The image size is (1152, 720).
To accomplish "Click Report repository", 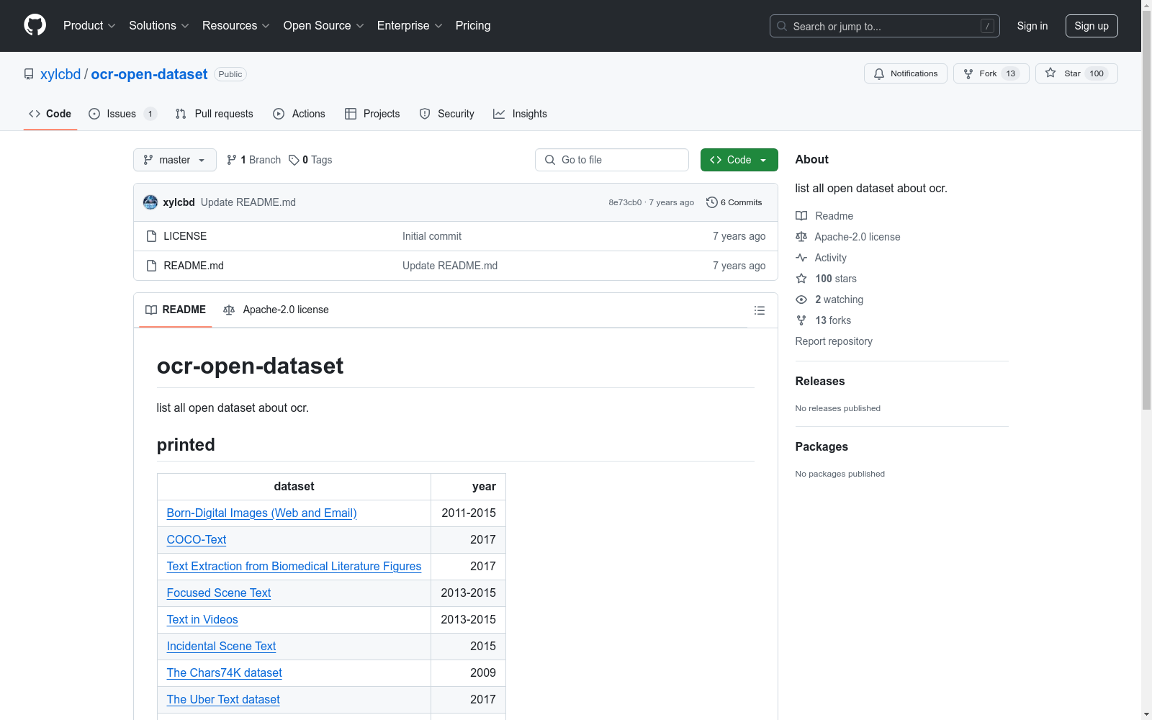I will coord(834,341).
